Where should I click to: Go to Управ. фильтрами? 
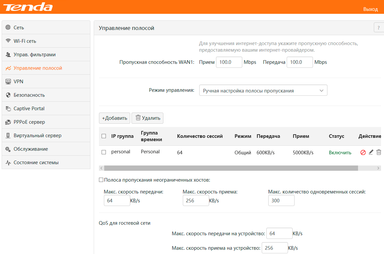(46, 54)
